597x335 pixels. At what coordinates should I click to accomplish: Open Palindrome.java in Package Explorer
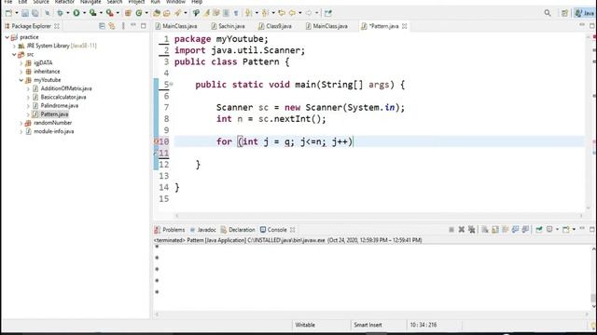coord(60,105)
